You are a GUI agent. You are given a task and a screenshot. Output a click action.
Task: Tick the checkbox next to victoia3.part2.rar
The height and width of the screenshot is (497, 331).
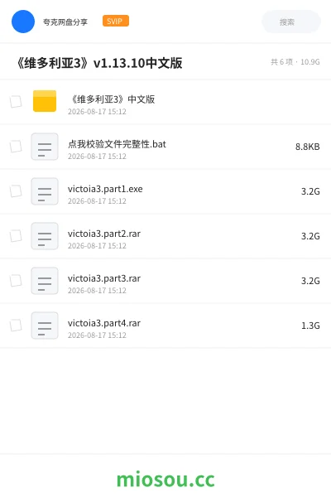(16, 236)
